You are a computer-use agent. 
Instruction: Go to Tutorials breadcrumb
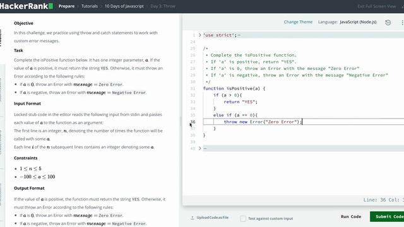(90, 6)
